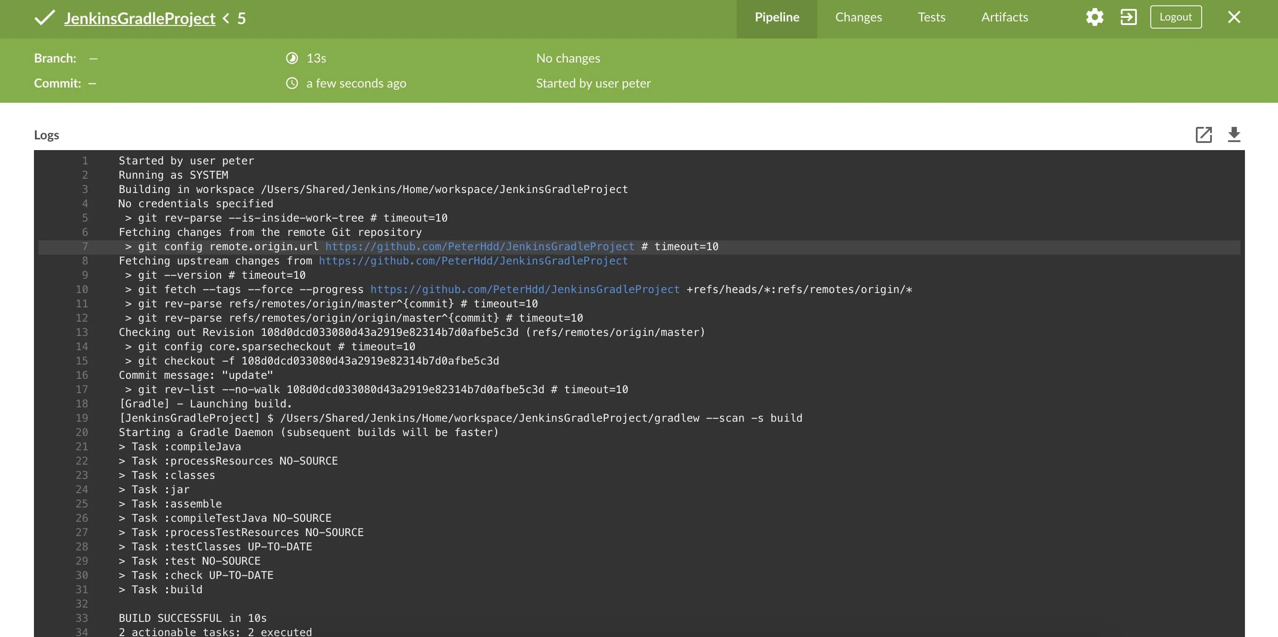Open the Artifacts tab
Viewport: 1278px width, 637px height.
click(x=1004, y=17)
